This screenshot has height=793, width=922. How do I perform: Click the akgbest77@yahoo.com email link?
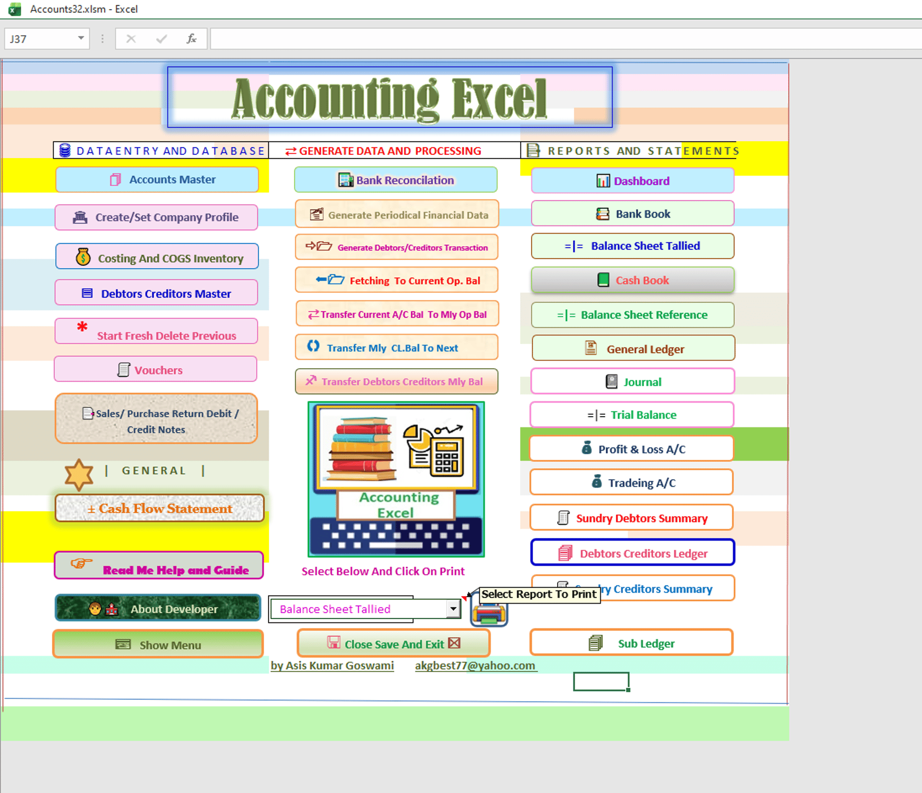[x=475, y=666]
